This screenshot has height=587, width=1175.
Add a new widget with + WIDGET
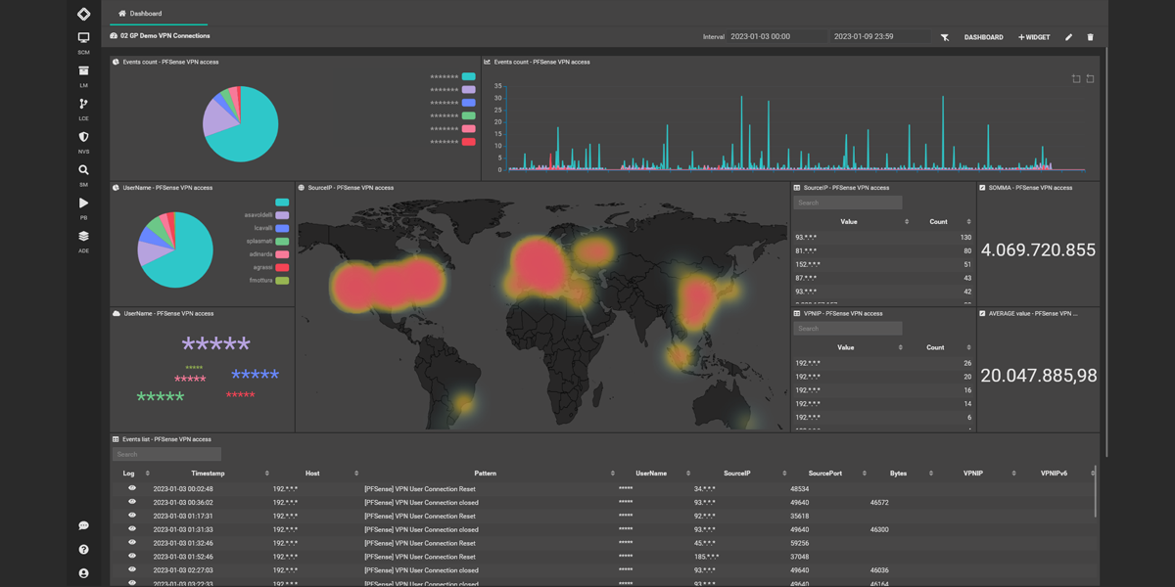tap(1034, 37)
